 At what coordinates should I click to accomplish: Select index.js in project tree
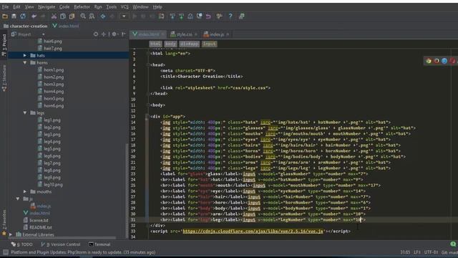tap(44, 206)
